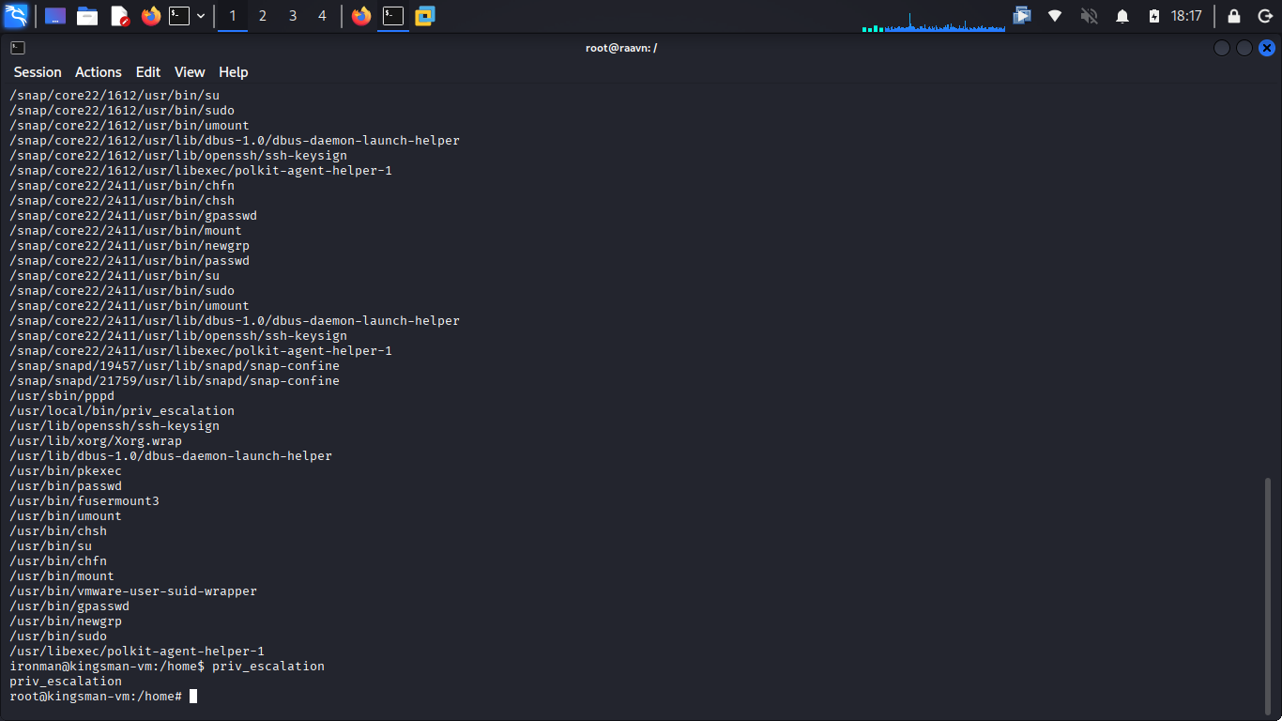Click the /usr/bin/vmware-user-suid-wrapper line

pos(133,591)
